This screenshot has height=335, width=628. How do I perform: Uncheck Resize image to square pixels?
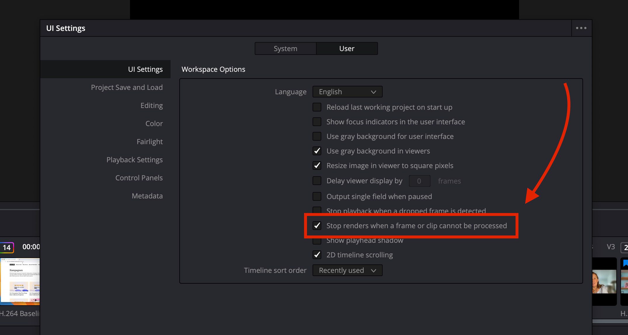coord(317,165)
